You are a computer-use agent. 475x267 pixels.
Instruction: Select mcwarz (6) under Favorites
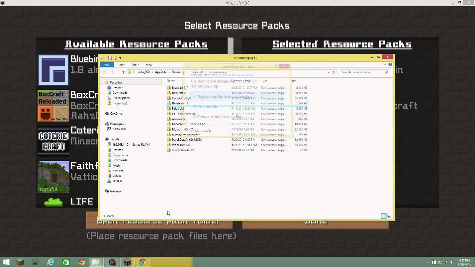pyautogui.click(x=119, y=103)
